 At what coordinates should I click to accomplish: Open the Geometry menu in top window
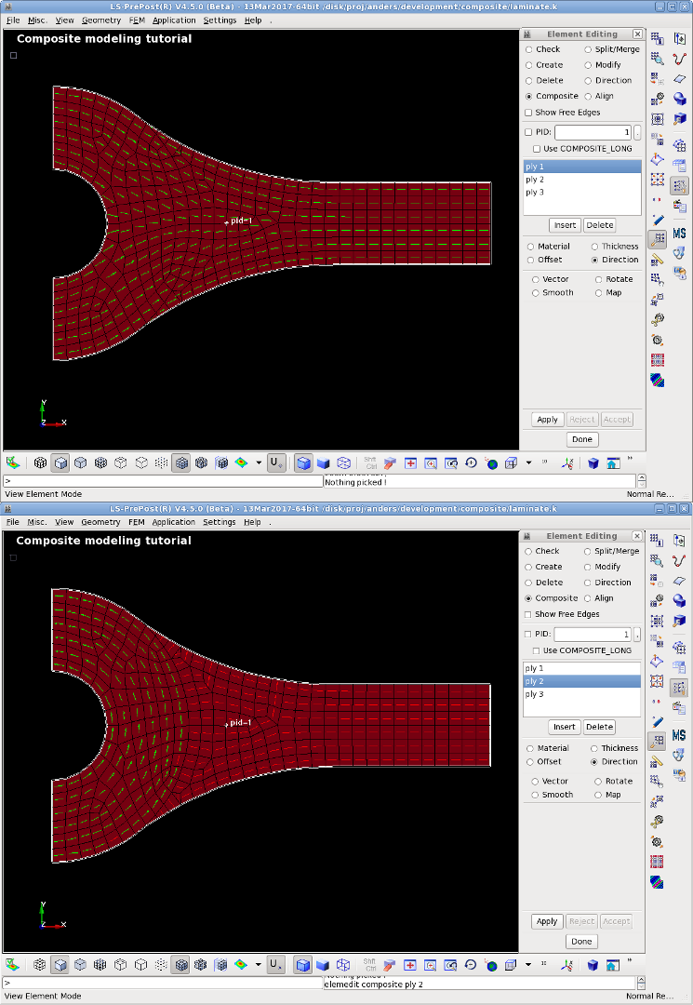click(x=100, y=20)
